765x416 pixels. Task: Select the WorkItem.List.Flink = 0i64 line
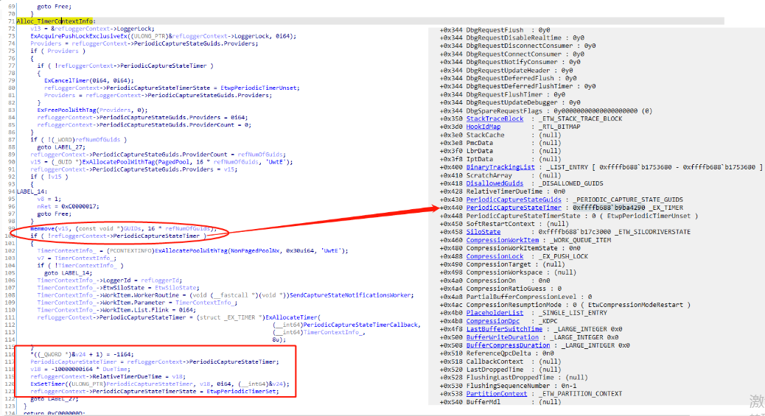click(116, 310)
